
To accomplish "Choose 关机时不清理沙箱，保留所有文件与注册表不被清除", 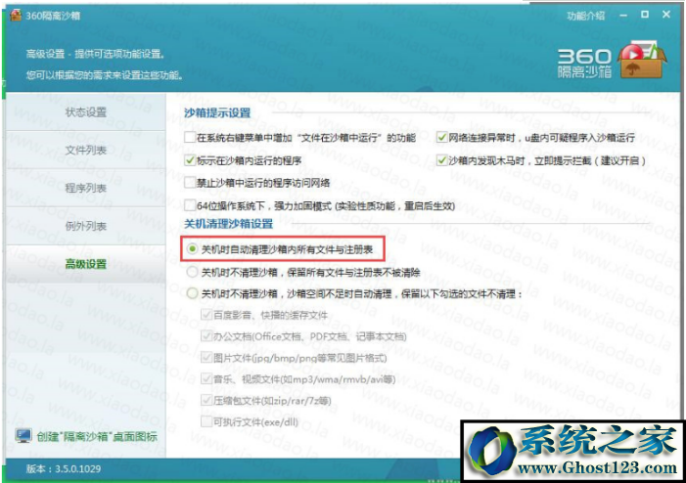I will coord(192,272).
